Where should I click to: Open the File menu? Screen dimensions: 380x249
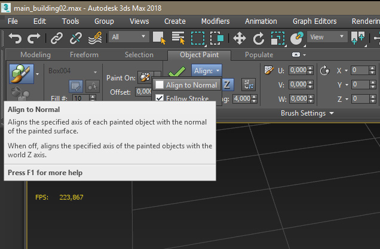(13, 21)
